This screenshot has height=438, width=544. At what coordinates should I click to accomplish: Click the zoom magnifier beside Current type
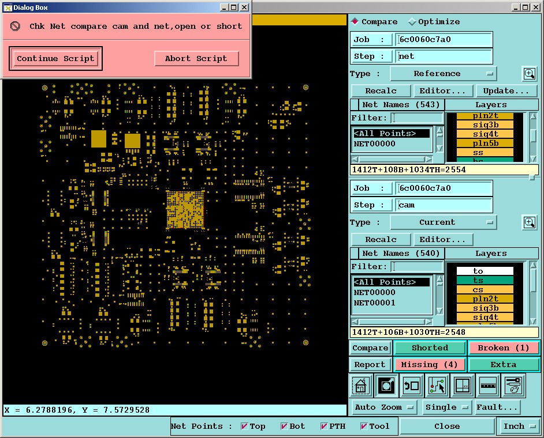tap(530, 222)
